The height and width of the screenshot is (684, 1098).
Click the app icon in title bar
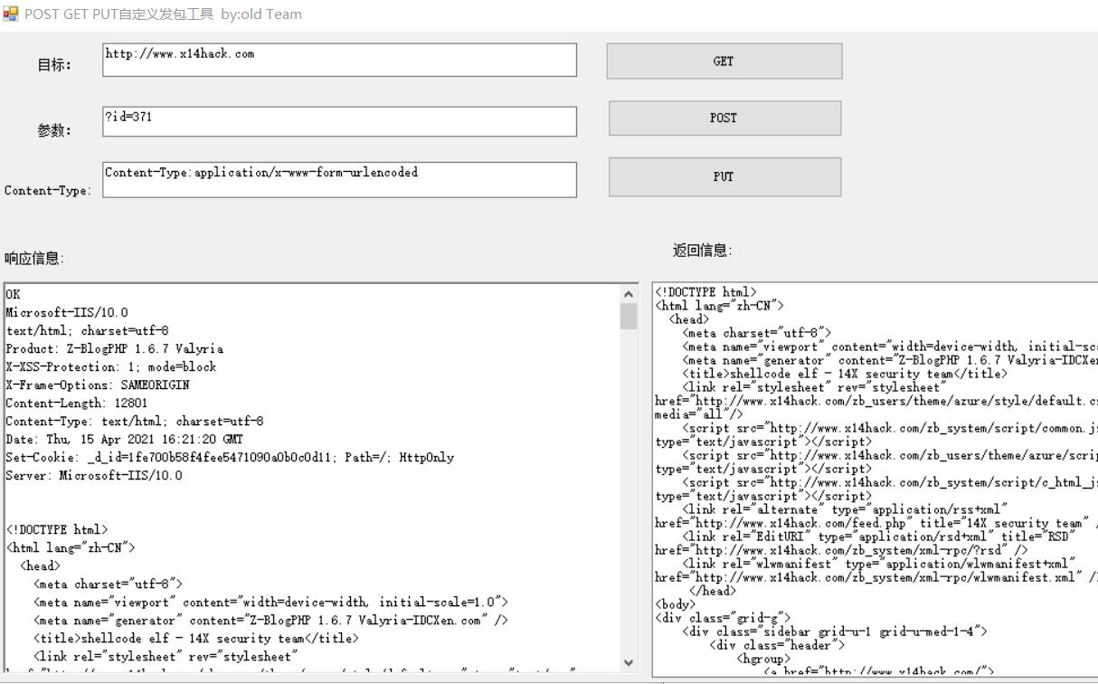pos(11,14)
